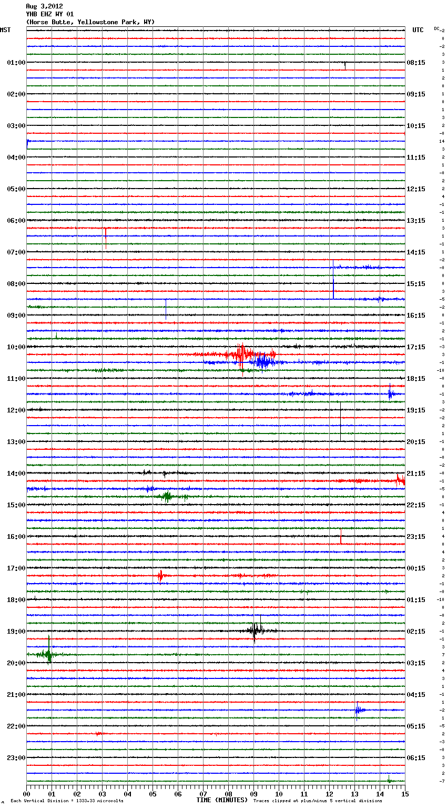Click the '19:15' UTC time label
Screen dimensions: 447x808
(x=416, y=410)
